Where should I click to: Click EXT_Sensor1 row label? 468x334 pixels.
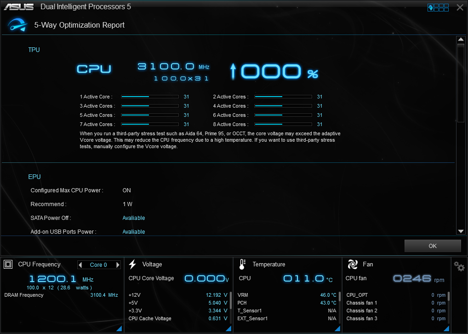(252, 319)
